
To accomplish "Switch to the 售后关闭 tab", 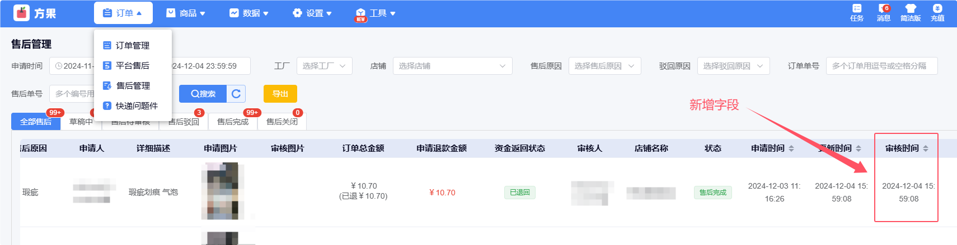I will pos(282,122).
